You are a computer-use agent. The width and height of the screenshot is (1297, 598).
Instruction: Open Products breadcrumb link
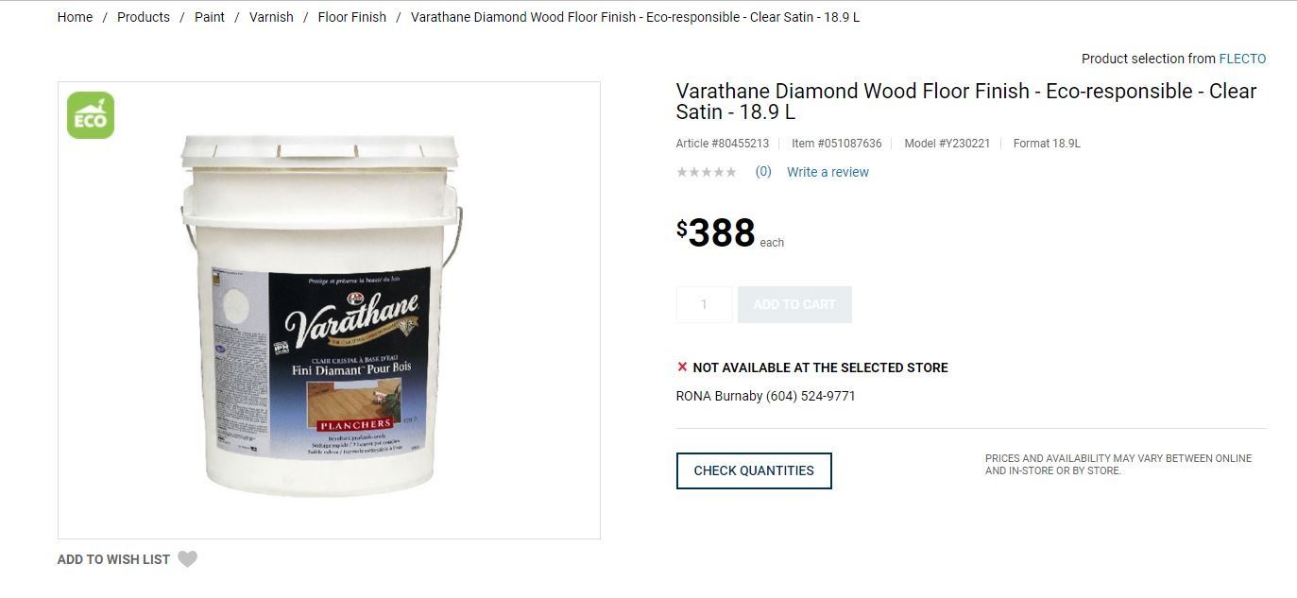(x=144, y=17)
